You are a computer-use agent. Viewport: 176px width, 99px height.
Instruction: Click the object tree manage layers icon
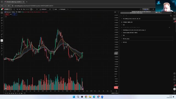click(171, 16)
